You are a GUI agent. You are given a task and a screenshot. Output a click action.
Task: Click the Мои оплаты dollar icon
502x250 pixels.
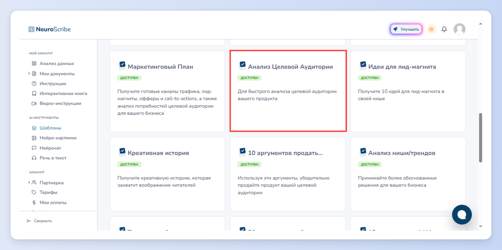point(34,203)
